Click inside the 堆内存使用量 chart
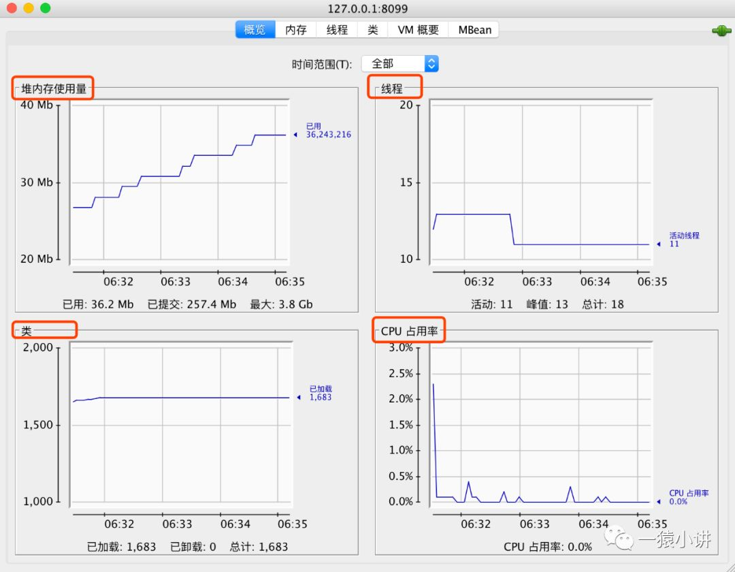The height and width of the screenshot is (572, 735). [180, 182]
